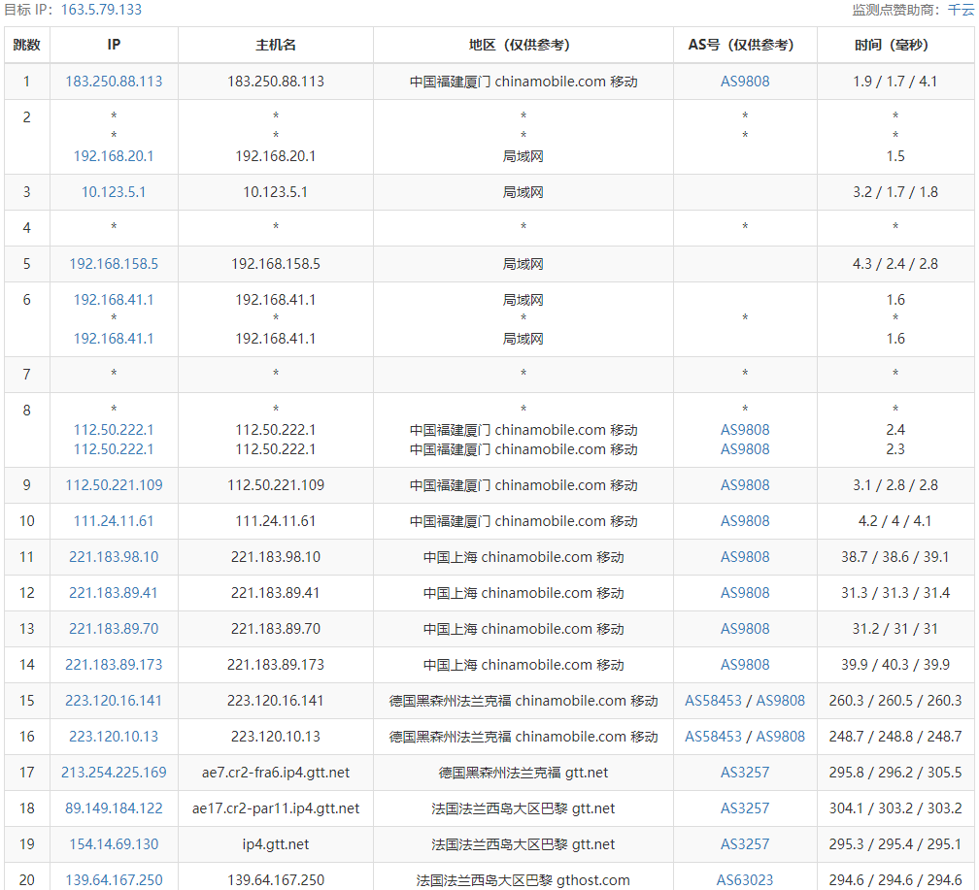Open the 112.50.221.109 link in IP column
This screenshot has height=890, width=979.
pyautogui.click(x=114, y=485)
